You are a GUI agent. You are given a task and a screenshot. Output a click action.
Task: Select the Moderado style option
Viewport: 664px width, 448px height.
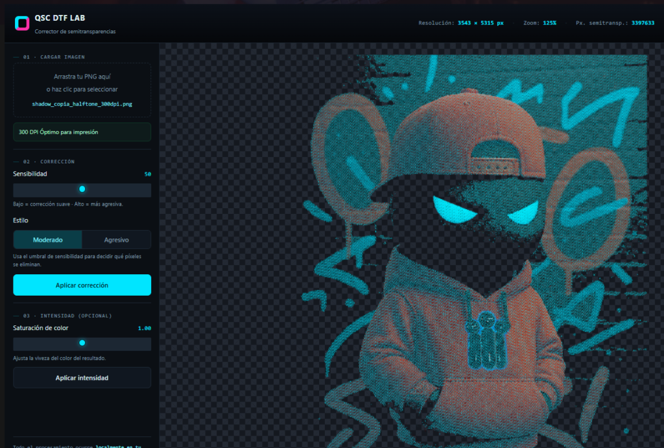[48, 240]
